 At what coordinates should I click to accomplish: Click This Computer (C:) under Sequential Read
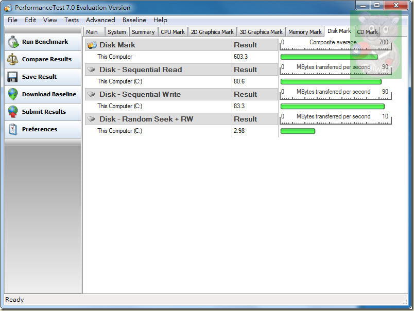[119, 81]
